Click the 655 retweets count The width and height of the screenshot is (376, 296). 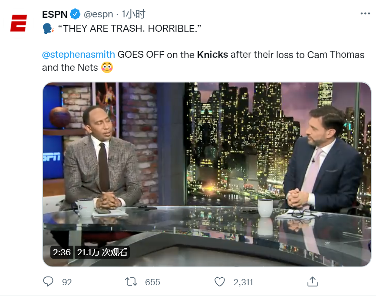(x=152, y=282)
